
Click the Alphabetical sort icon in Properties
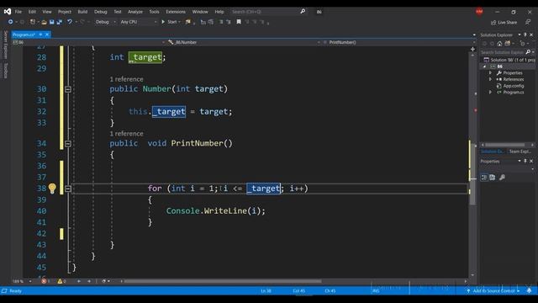click(x=493, y=178)
